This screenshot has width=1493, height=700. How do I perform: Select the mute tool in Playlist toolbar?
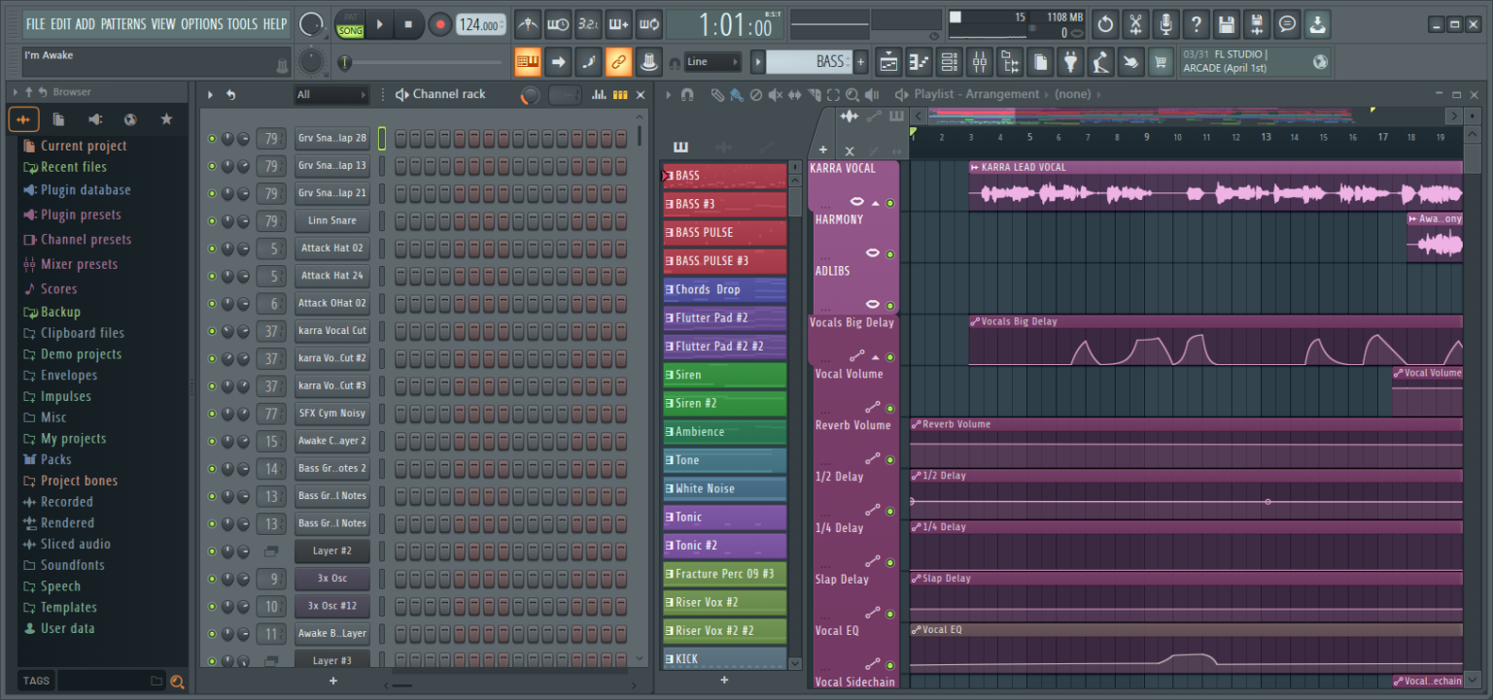[x=775, y=94]
